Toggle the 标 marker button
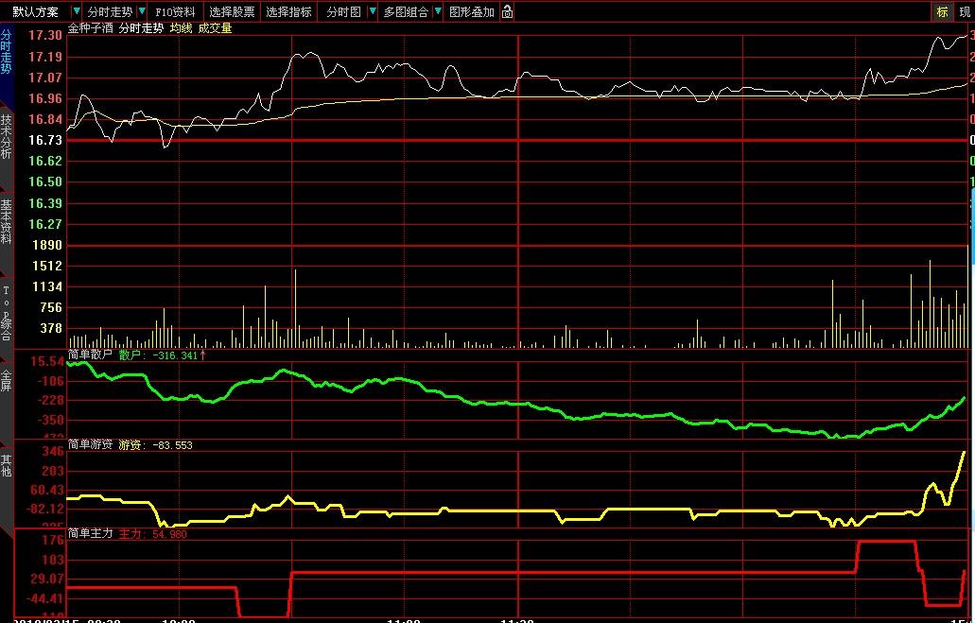 point(942,12)
